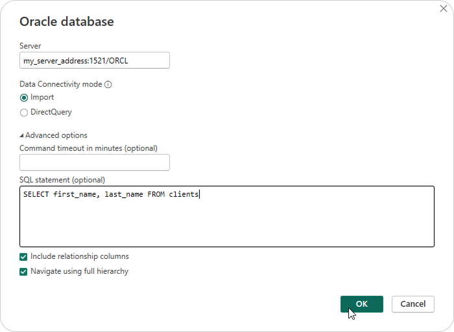454x332 pixels.
Task: Select the DirectQuery radio button
Action: (x=24, y=113)
